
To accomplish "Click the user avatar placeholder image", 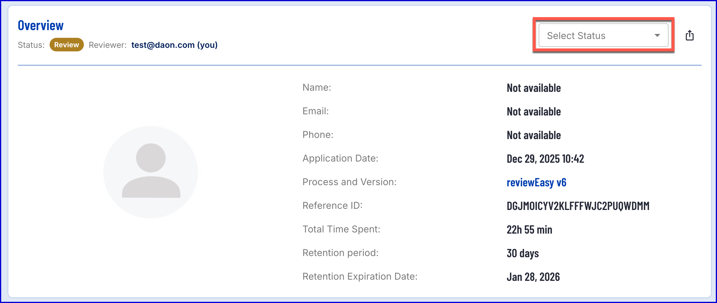I will [x=151, y=172].
